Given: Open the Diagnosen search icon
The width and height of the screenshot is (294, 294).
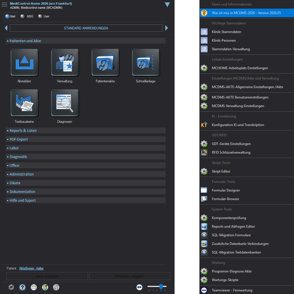Looking at the screenshot, I should point(65,103).
